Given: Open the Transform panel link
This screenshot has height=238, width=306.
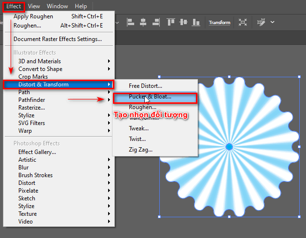Looking at the screenshot, I should [219, 22].
